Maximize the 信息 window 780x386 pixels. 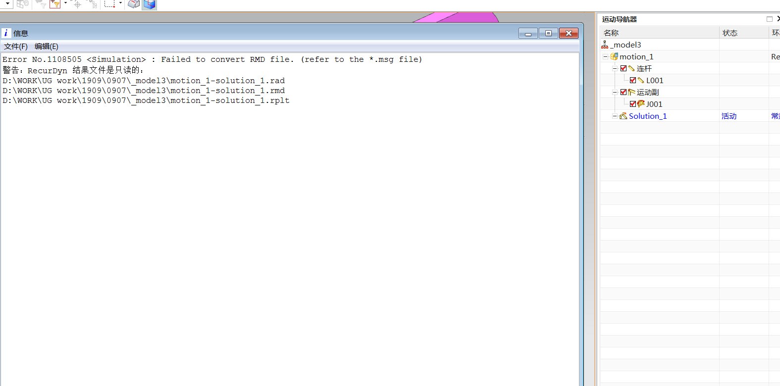548,33
